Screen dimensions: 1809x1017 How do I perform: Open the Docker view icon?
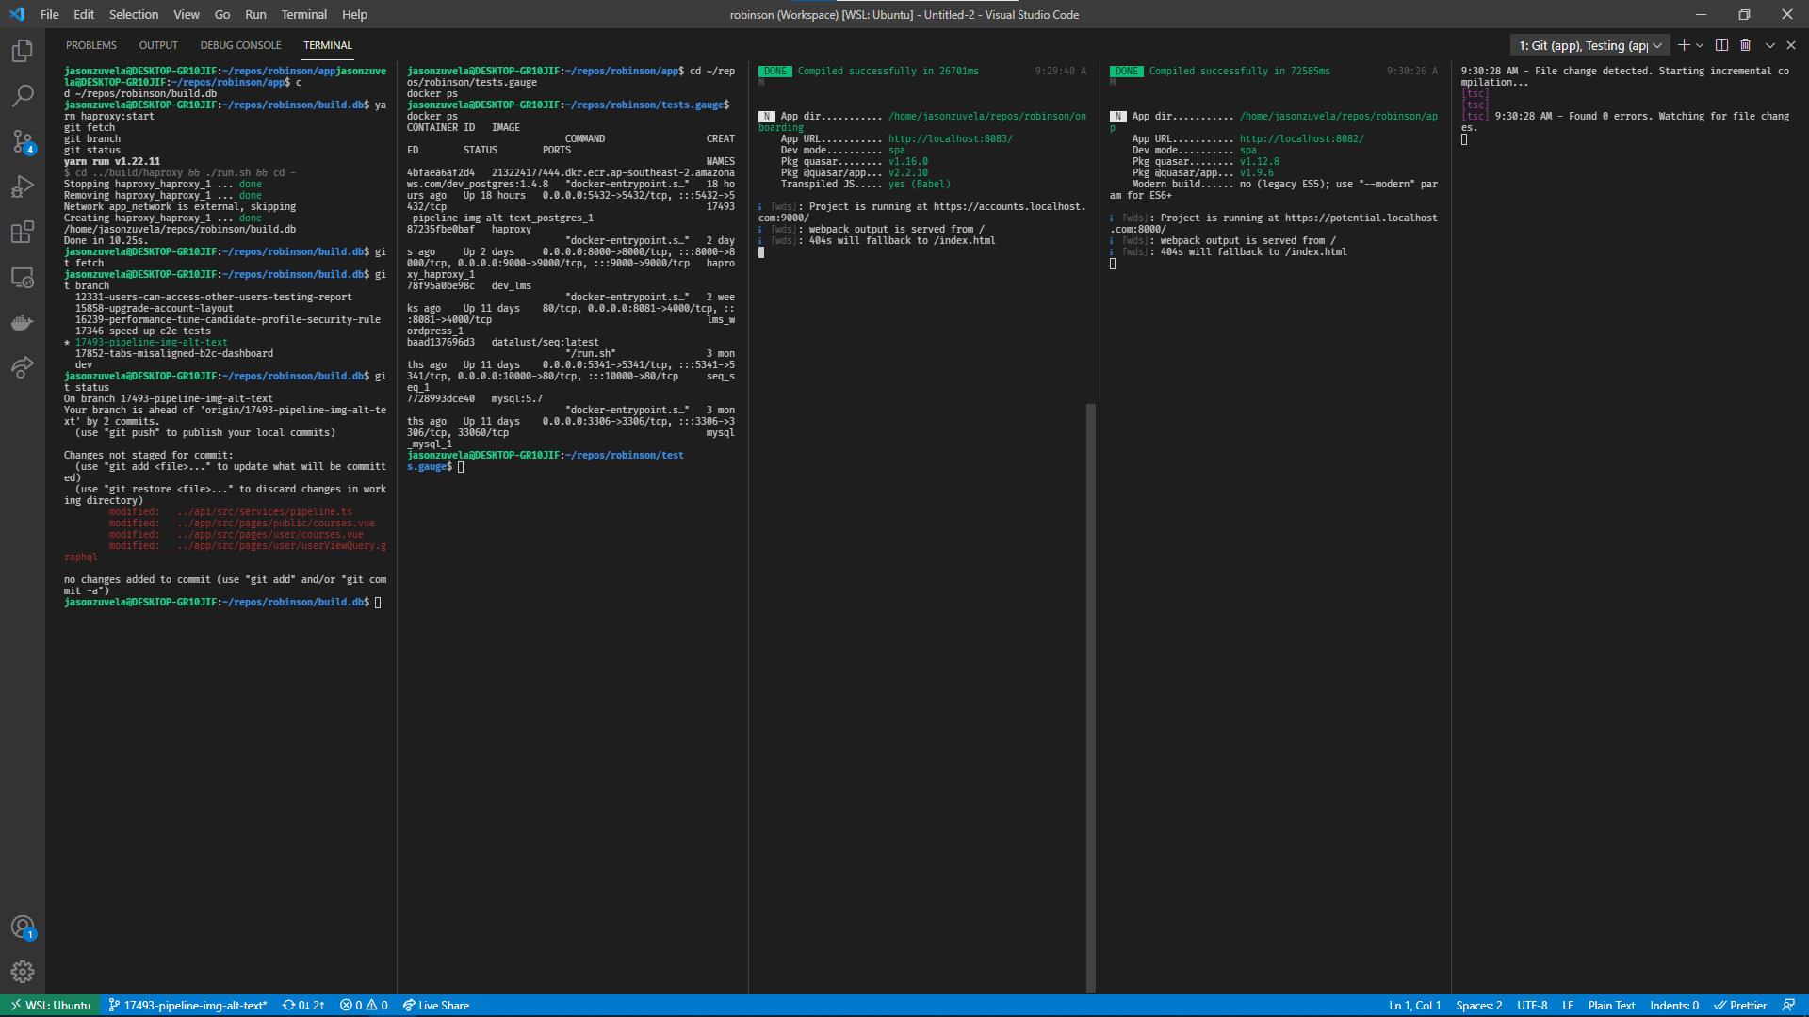23,323
